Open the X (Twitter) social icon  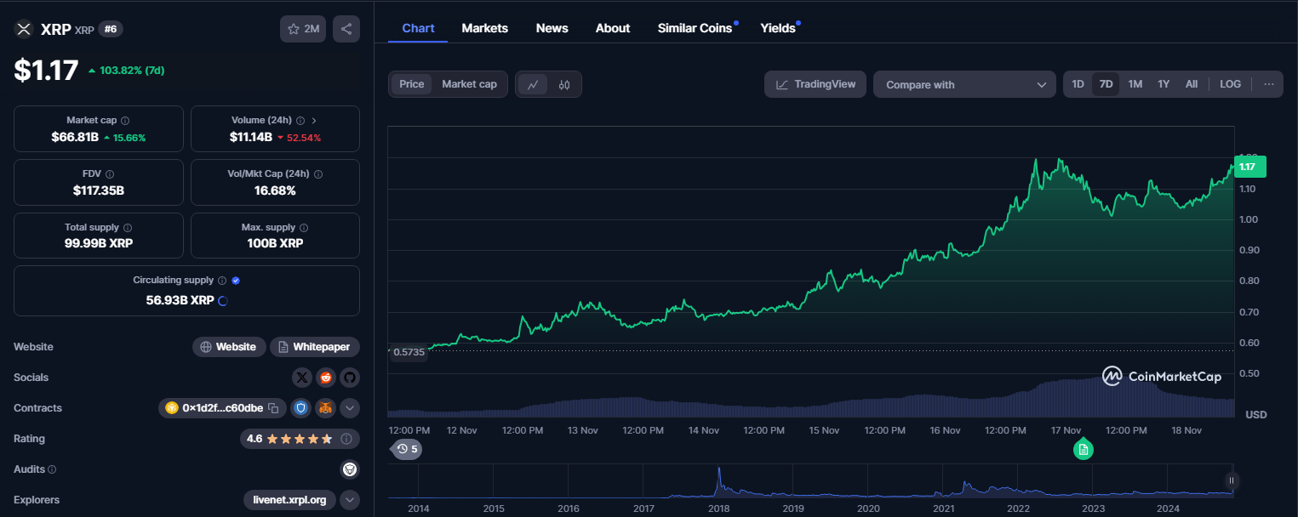pos(302,378)
